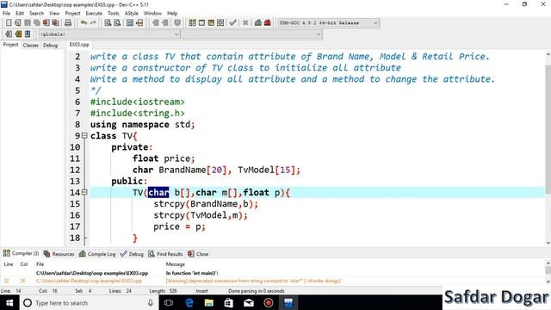Collapse the class TV fold marker on line 9
This screenshot has height=310, width=551.
coord(84,135)
